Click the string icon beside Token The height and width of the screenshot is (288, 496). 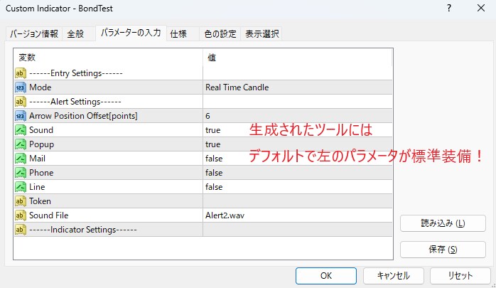point(20,201)
